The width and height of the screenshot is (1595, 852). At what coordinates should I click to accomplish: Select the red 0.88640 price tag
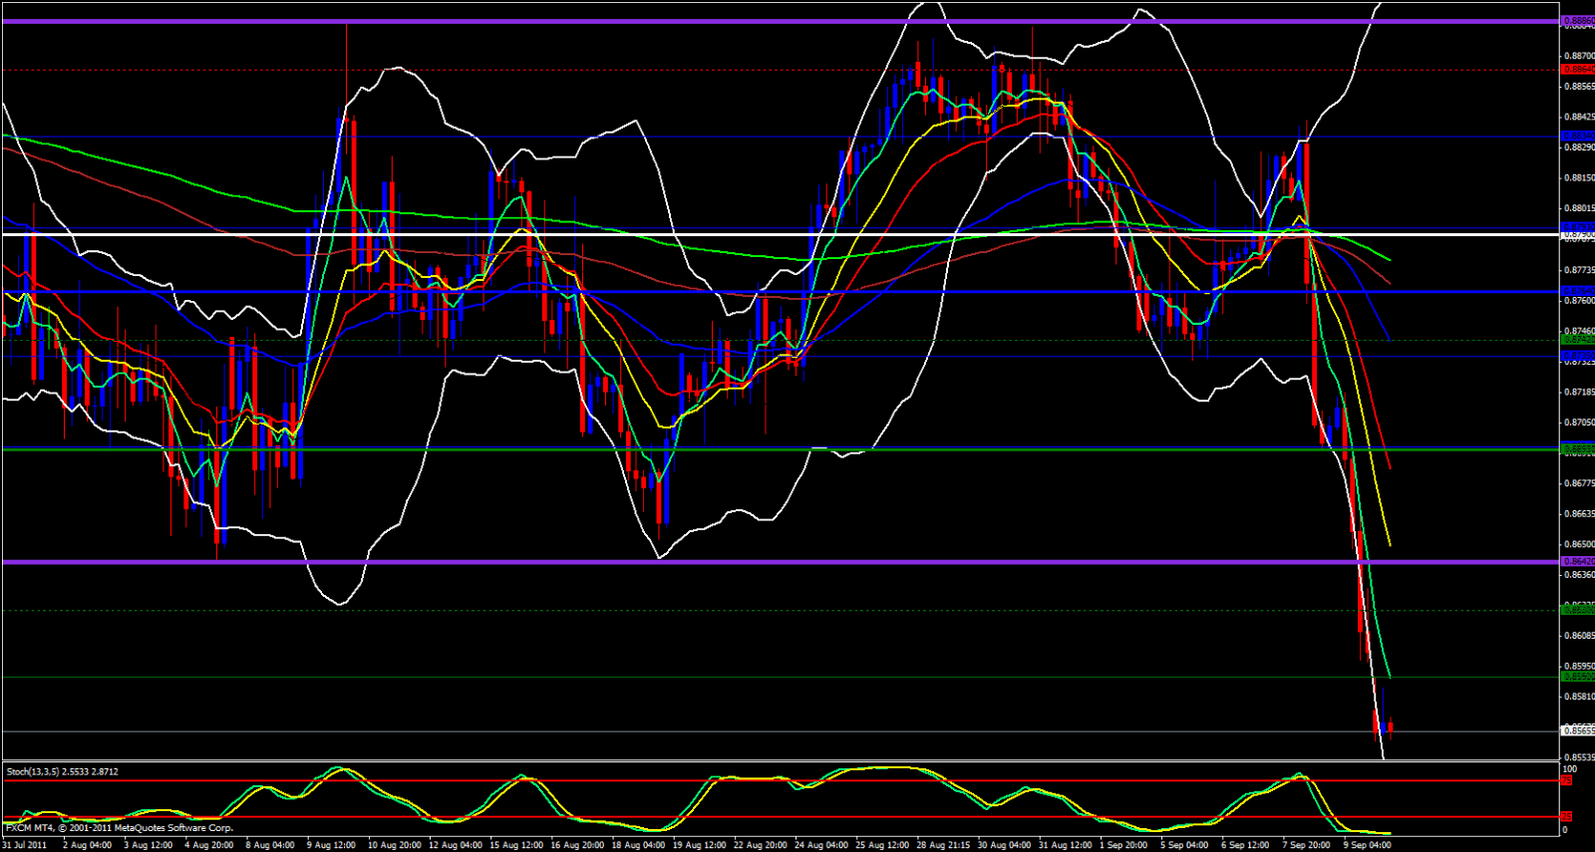(x=1577, y=70)
